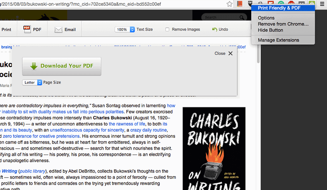Click the Print button in toolbar
Image resolution: width=327 pixels, height=190 pixels.
click(x=6, y=30)
